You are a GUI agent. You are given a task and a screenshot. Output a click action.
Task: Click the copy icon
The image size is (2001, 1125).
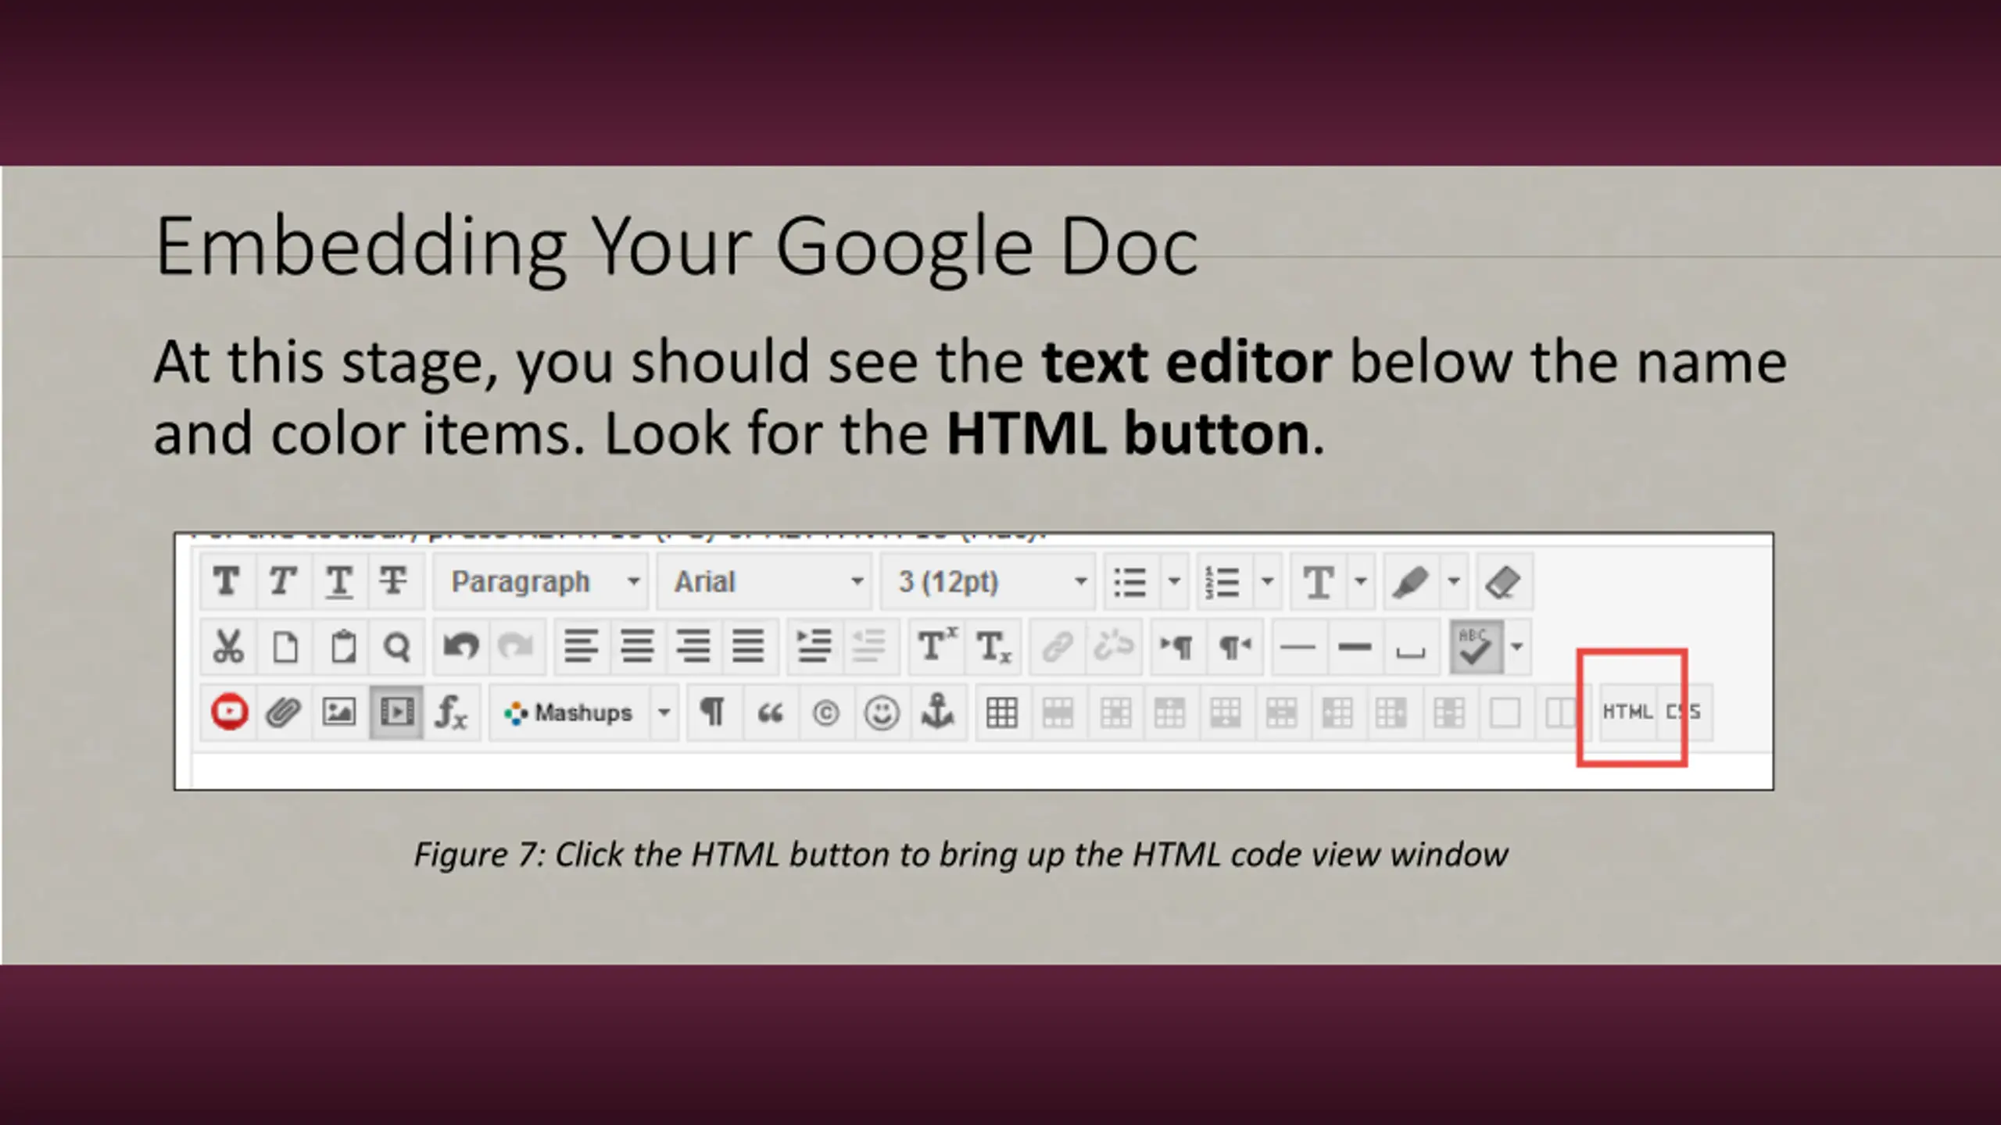(285, 647)
